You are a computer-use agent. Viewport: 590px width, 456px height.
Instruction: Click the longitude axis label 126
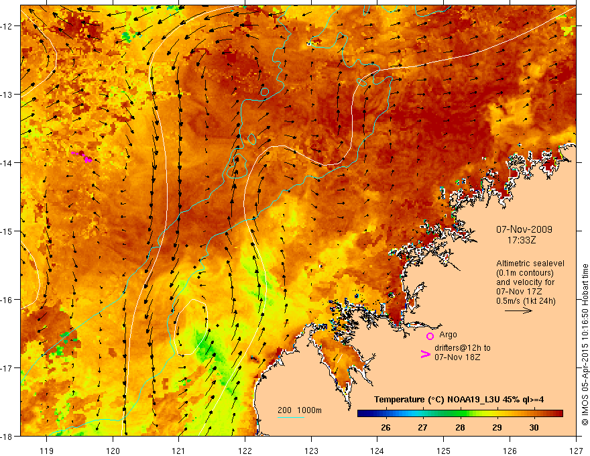click(510, 451)
